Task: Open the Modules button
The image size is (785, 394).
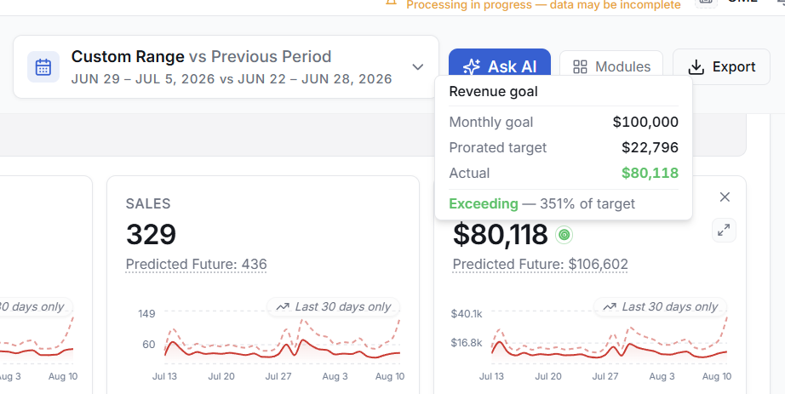Action: point(610,66)
